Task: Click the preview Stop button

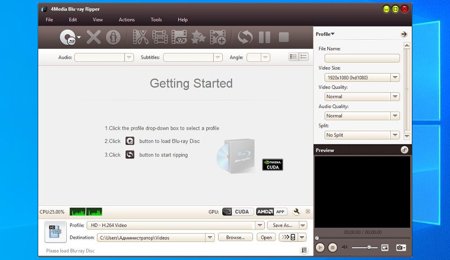Action: point(332,248)
